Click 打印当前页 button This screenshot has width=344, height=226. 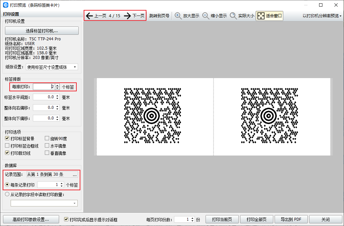tap(222, 219)
